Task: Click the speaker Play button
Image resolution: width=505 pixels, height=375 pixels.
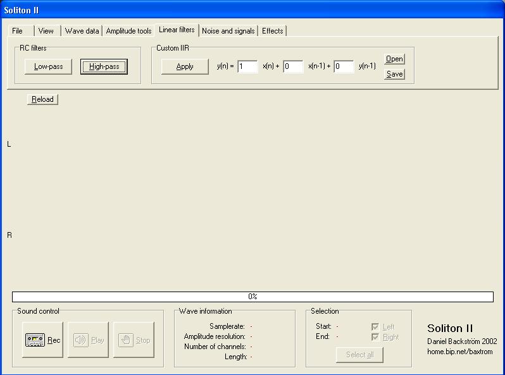Action: coord(88,340)
